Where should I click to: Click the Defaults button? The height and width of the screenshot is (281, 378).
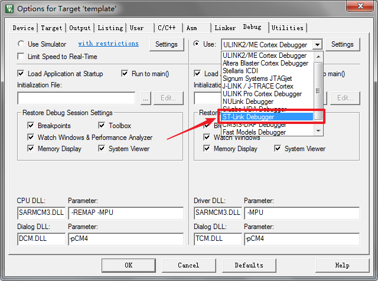click(249, 265)
